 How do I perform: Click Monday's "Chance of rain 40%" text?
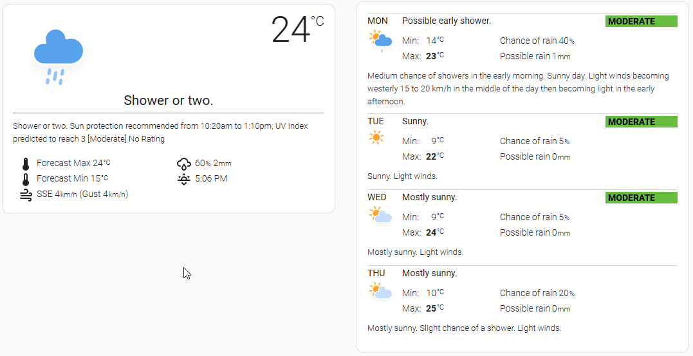click(x=537, y=41)
